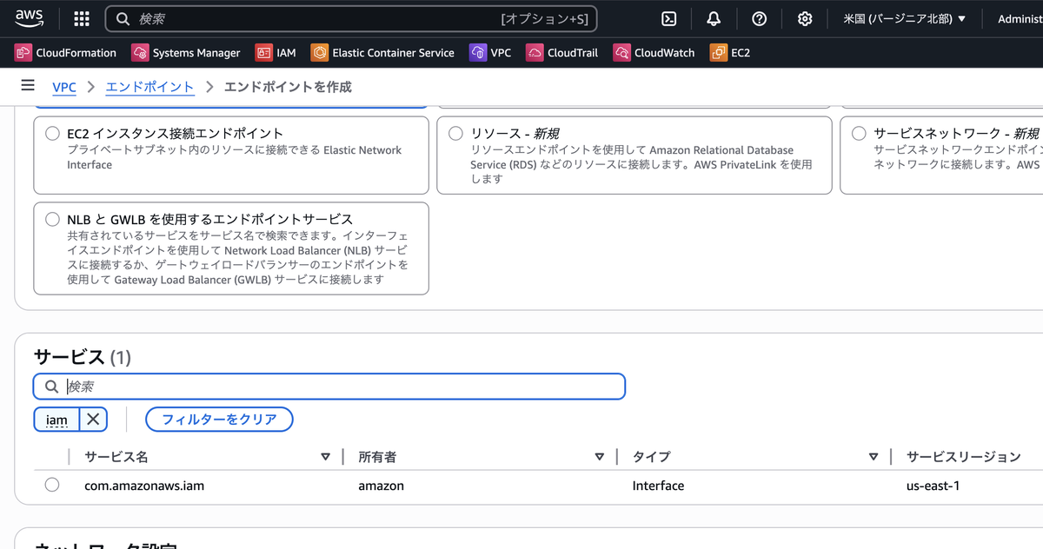Click the magnifier in services search
Viewport: 1043px width, 549px height.
click(52, 387)
